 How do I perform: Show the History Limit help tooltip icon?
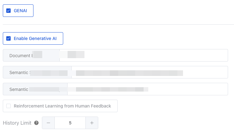[x=36, y=123]
